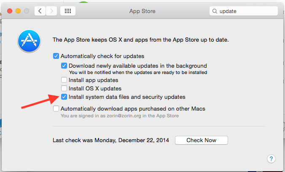Screen dimensions: 285x172
Task: Click the forward navigation arrow
Action: pyautogui.click(x=51, y=11)
